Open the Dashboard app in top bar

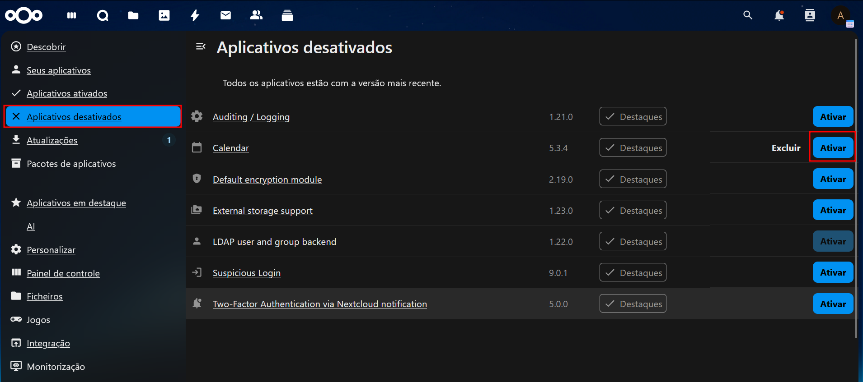tap(72, 16)
